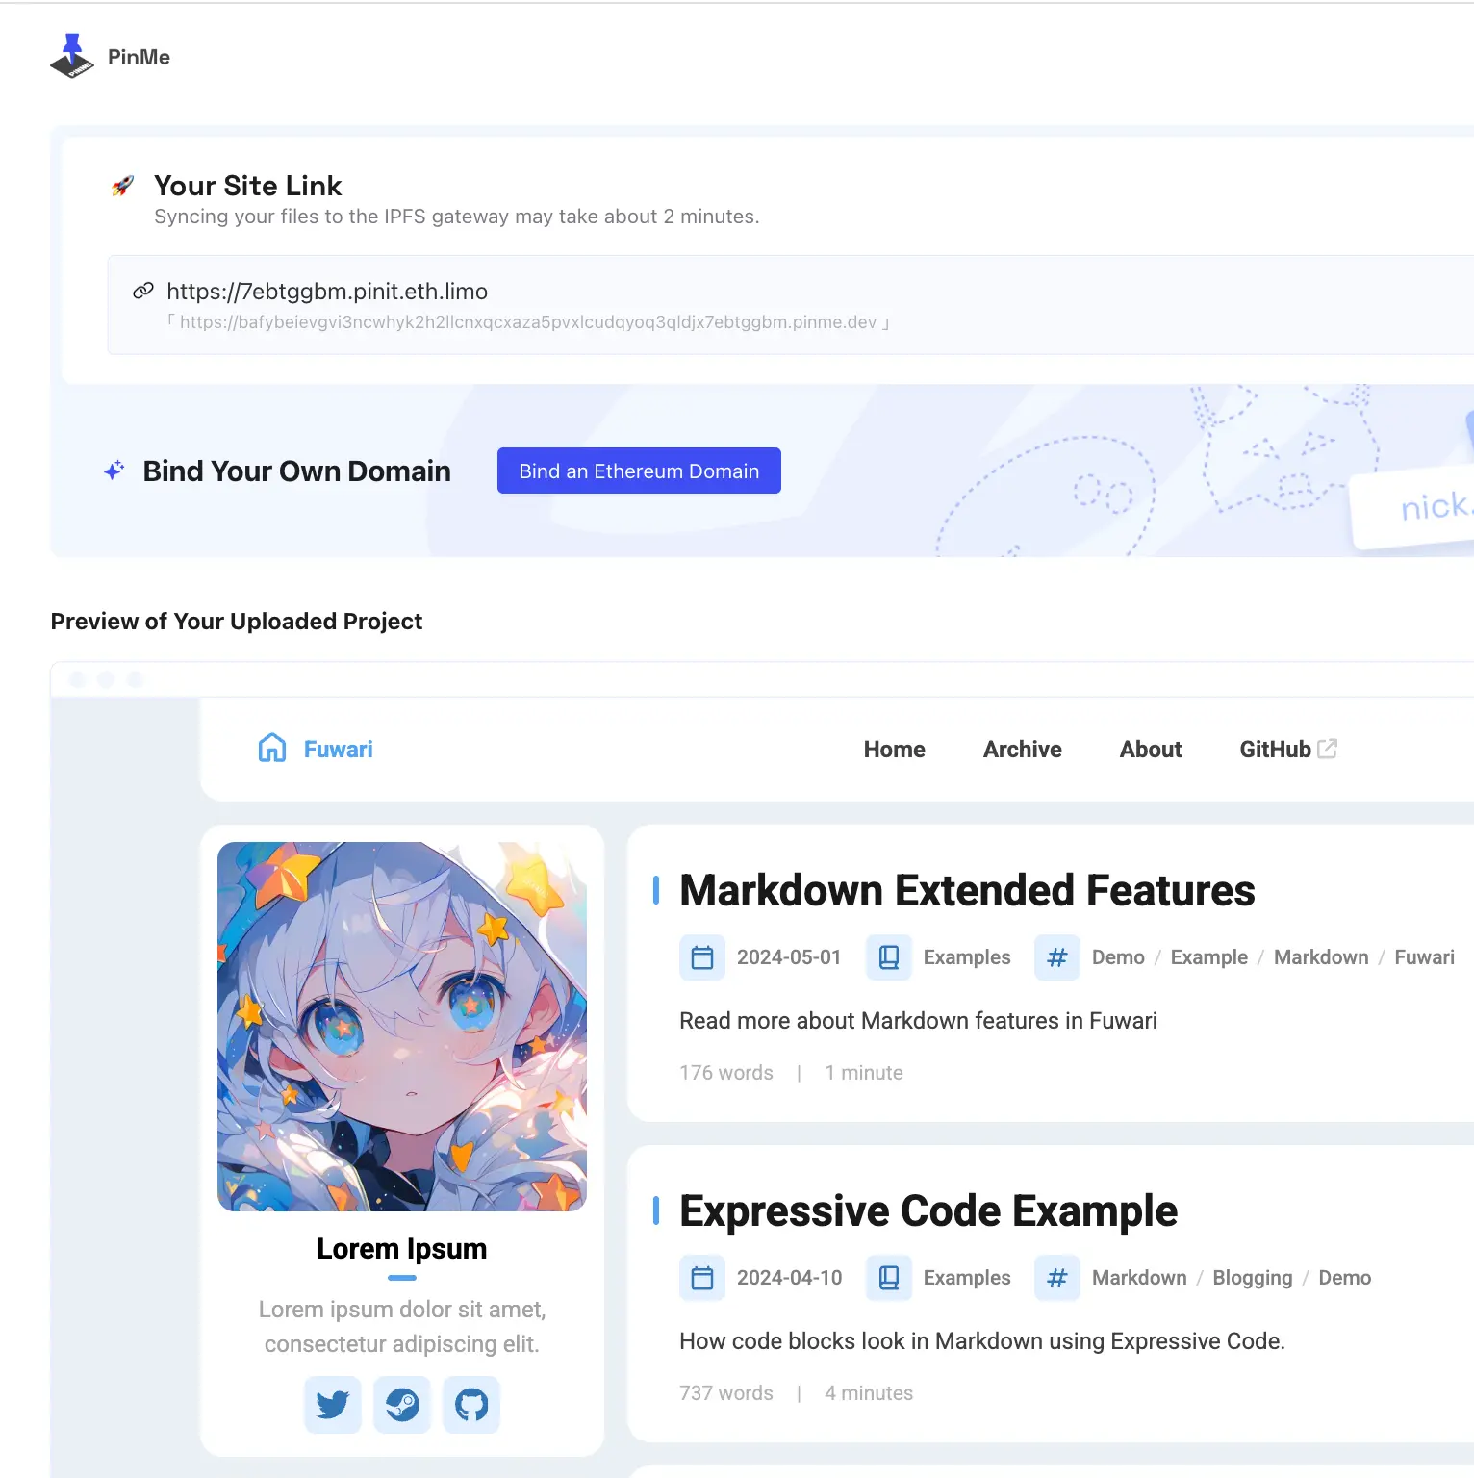
Task: Go to the Archive page in navbar
Action: [x=1022, y=750]
